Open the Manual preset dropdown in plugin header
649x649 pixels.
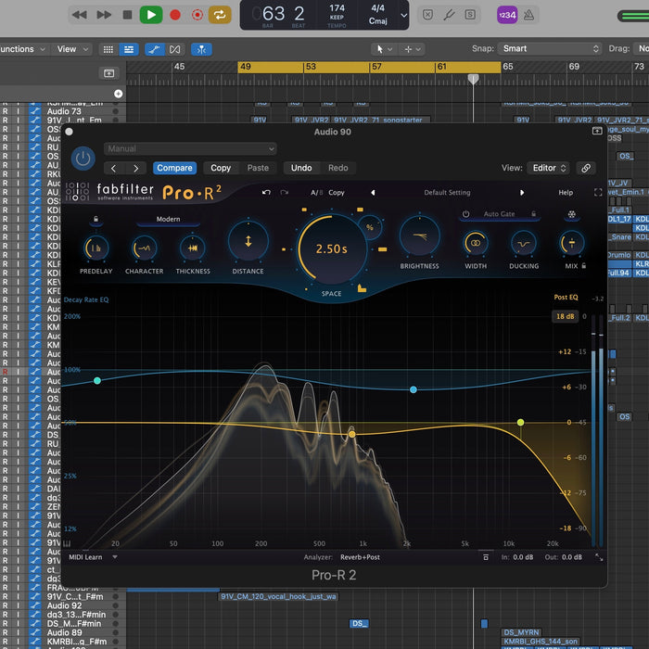click(x=190, y=148)
